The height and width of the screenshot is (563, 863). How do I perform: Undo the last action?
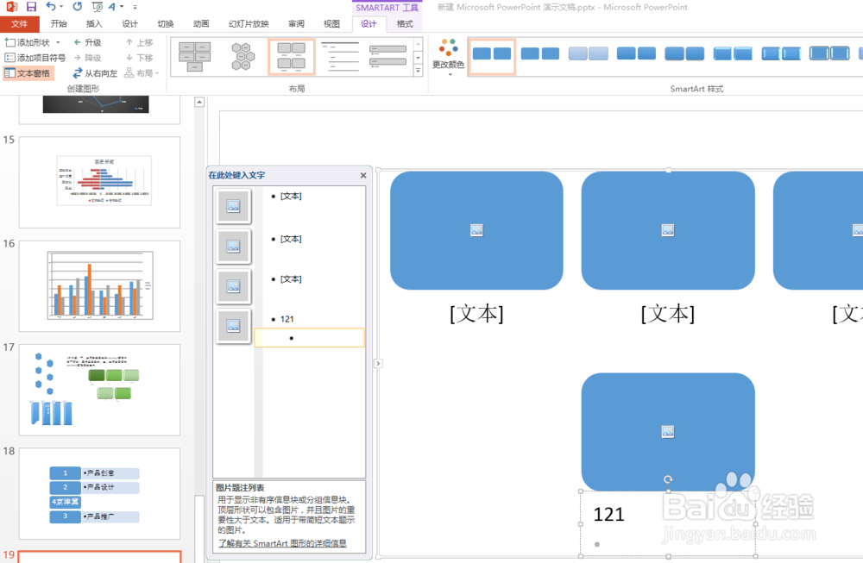(x=51, y=7)
